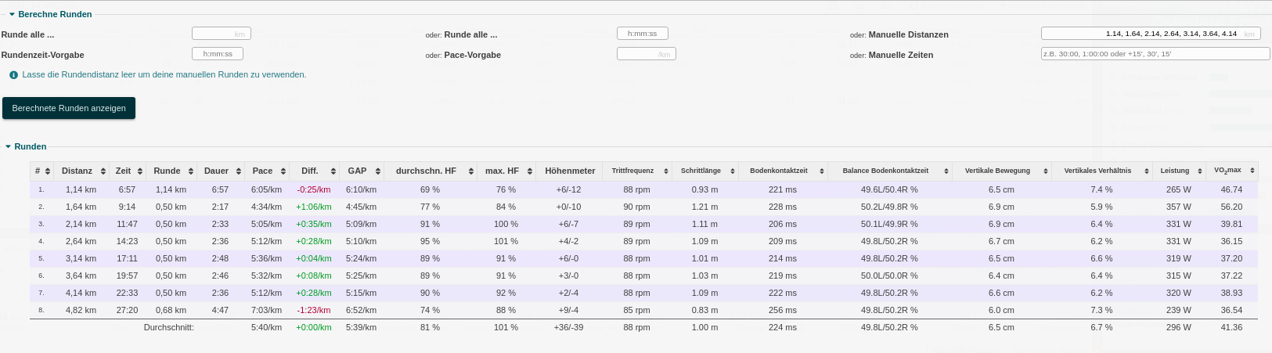Viewport: 1272px width, 353px height.
Task: Collapse the Berechne Runden section
Action: point(13,14)
